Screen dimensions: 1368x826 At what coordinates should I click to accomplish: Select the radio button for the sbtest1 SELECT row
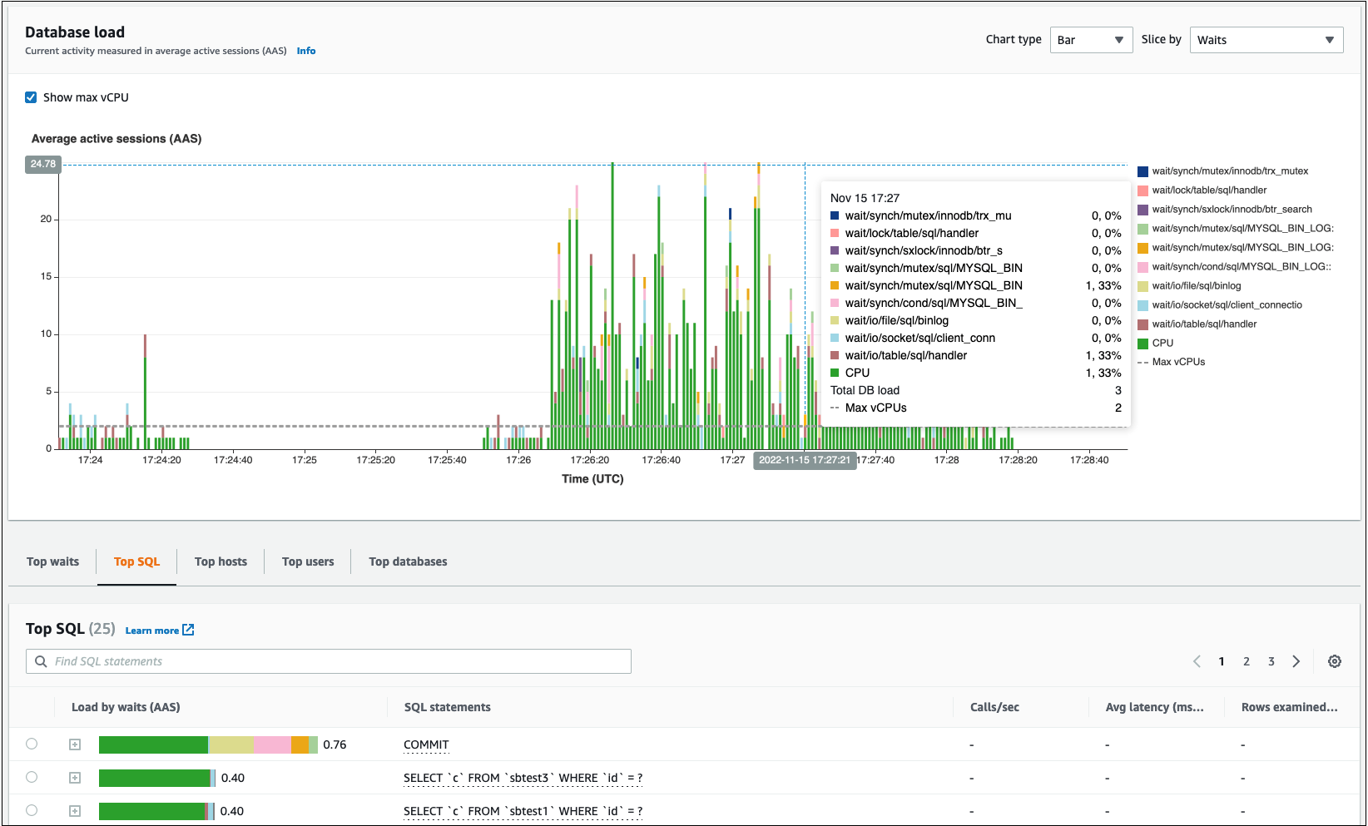(32, 810)
